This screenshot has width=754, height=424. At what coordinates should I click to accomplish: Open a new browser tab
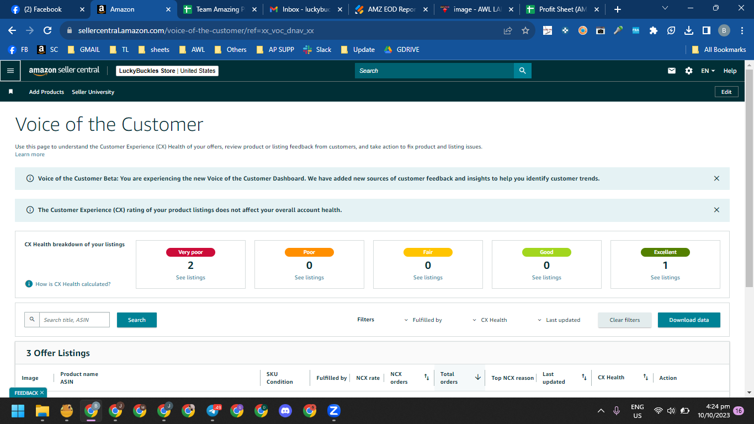617,9
